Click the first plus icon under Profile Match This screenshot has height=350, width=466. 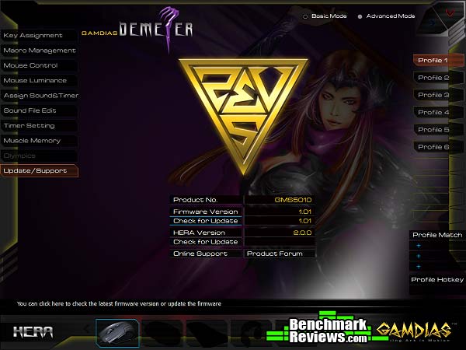point(419,246)
